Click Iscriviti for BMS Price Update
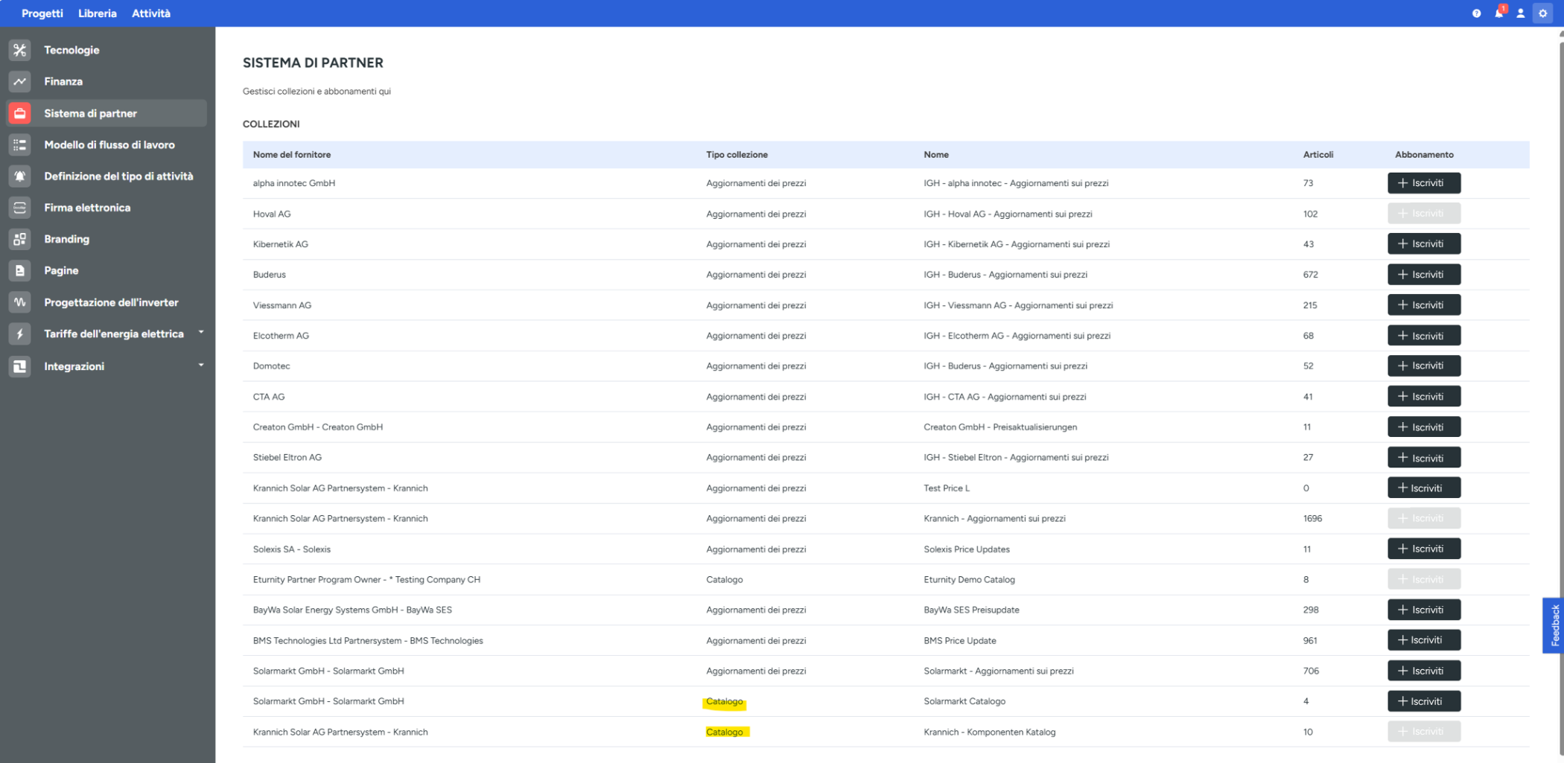Image resolution: width=1564 pixels, height=763 pixels. point(1423,640)
